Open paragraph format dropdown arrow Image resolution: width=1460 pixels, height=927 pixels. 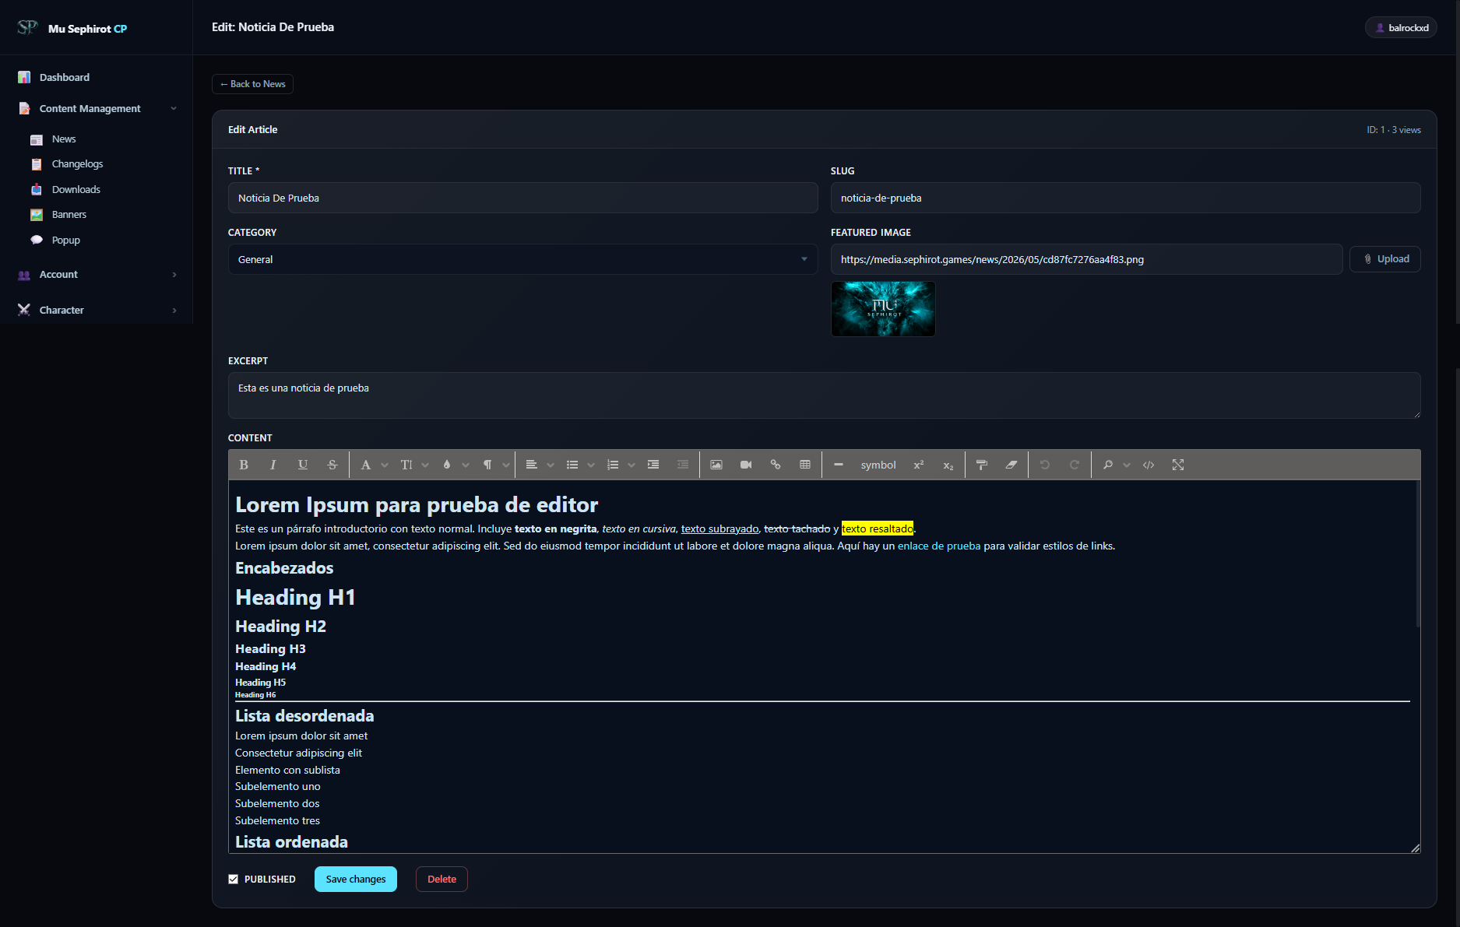(x=506, y=465)
